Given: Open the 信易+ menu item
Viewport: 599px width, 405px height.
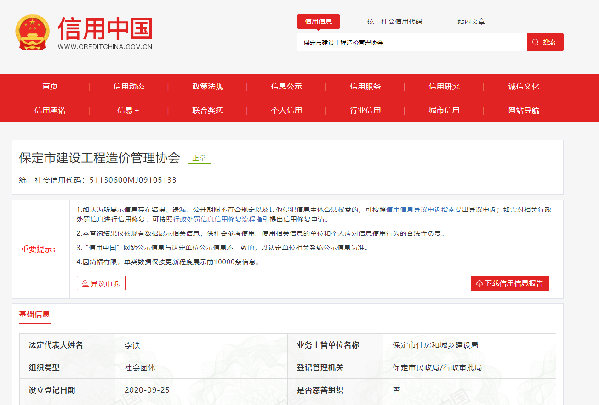Looking at the screenshot, I should pyautogui.click(x=128, y=110).
